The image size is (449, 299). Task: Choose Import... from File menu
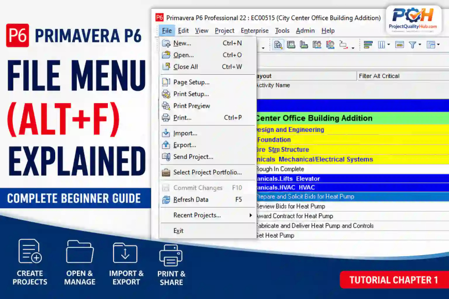[207, 133]
